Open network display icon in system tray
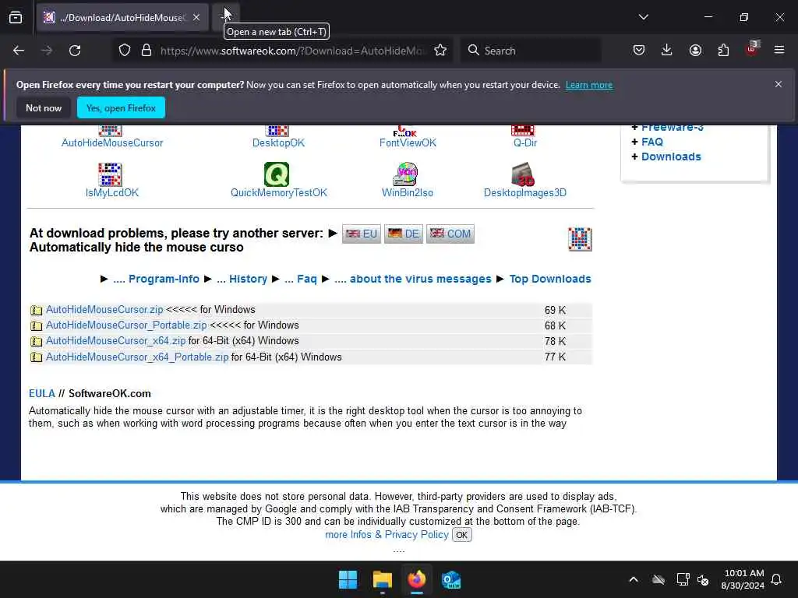The height and width of the screenshot is (598, 798). (x=683, y=579)
